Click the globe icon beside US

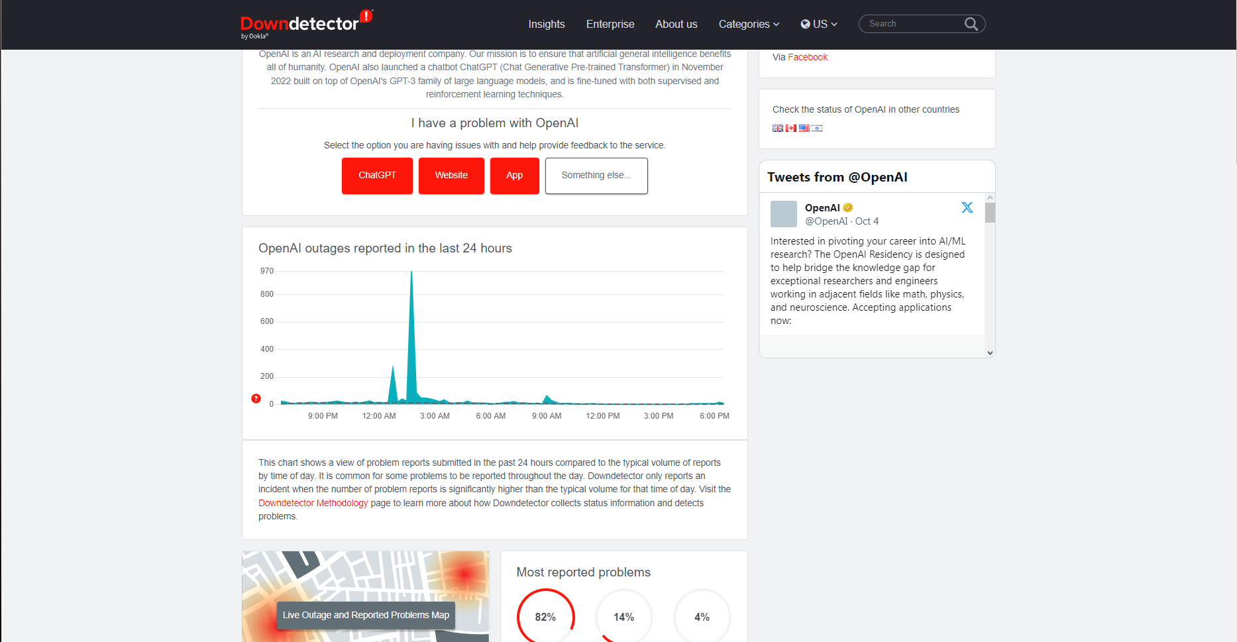805,24
